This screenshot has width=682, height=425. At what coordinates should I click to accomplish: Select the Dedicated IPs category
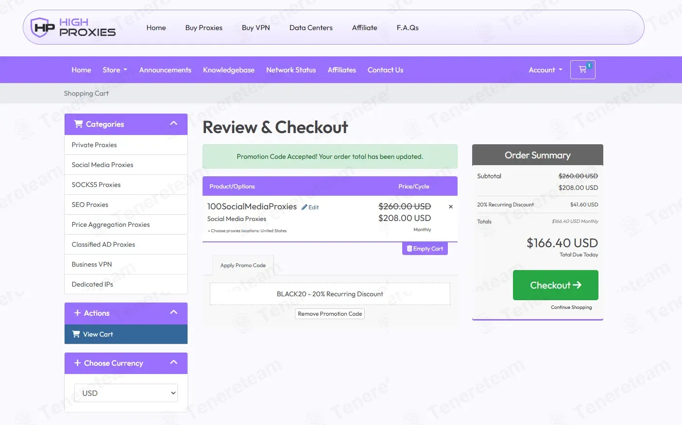click(126, 284)
